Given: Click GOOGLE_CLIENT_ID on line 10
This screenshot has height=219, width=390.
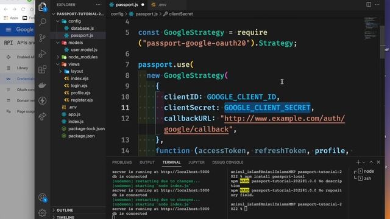Looking at the screenshot, I should 241,97.
